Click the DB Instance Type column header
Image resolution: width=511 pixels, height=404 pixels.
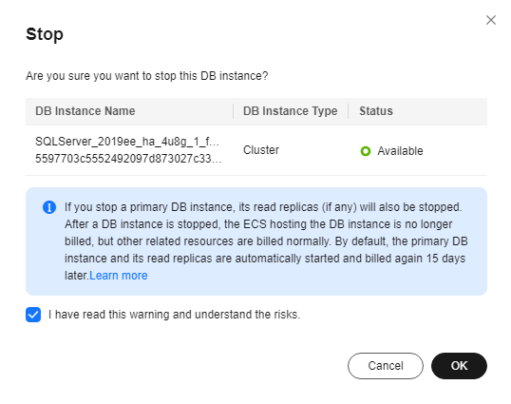pyautogui.click(x=290, y=111)
